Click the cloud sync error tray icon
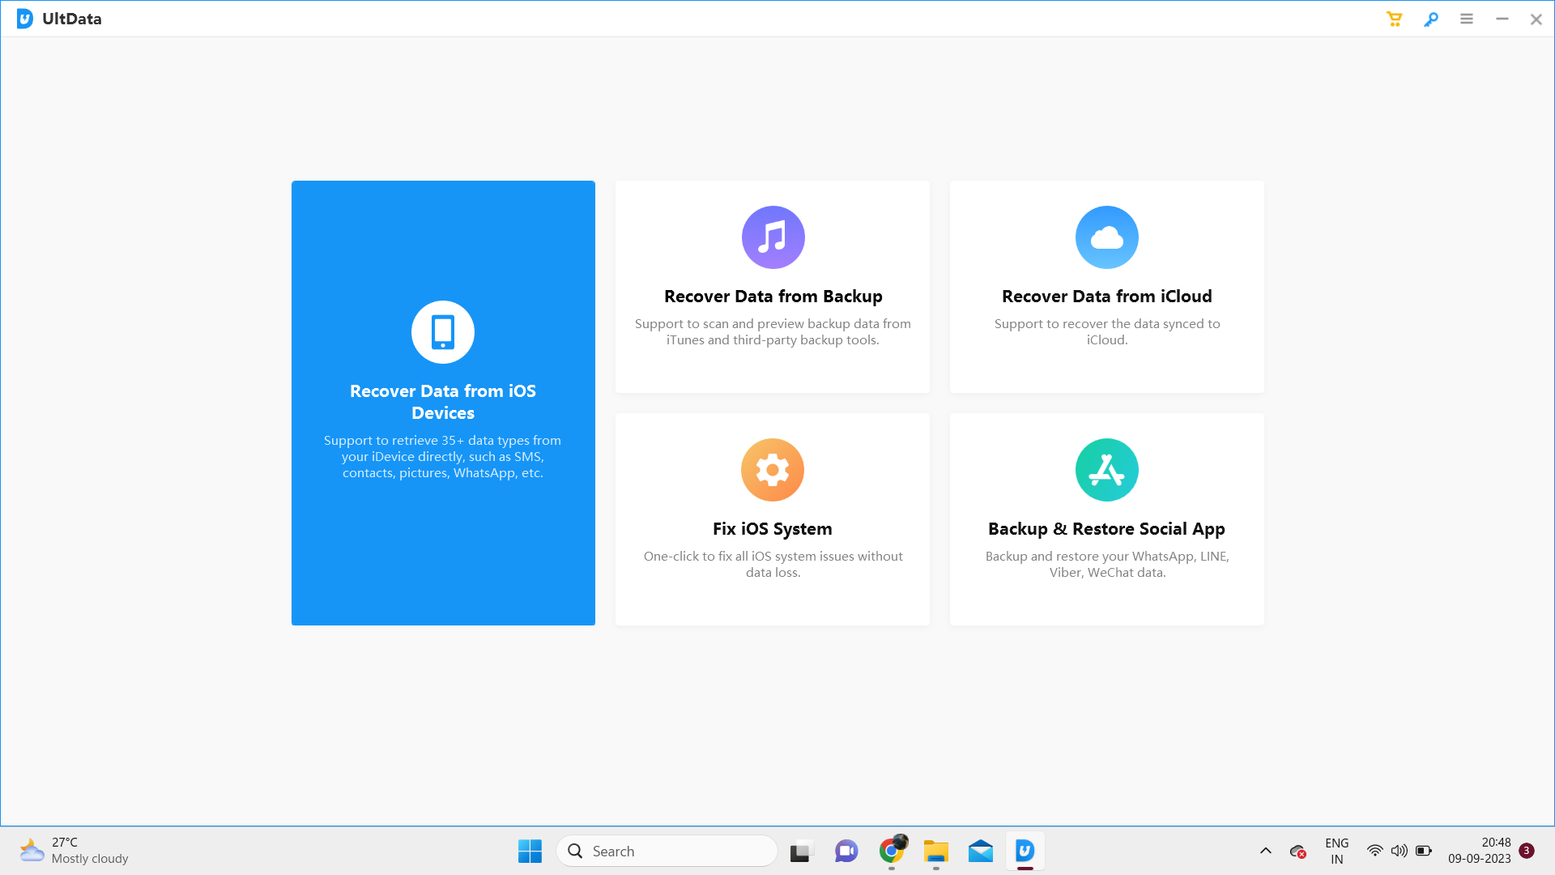The image size is (1555, 875). tap(1297, 852)
